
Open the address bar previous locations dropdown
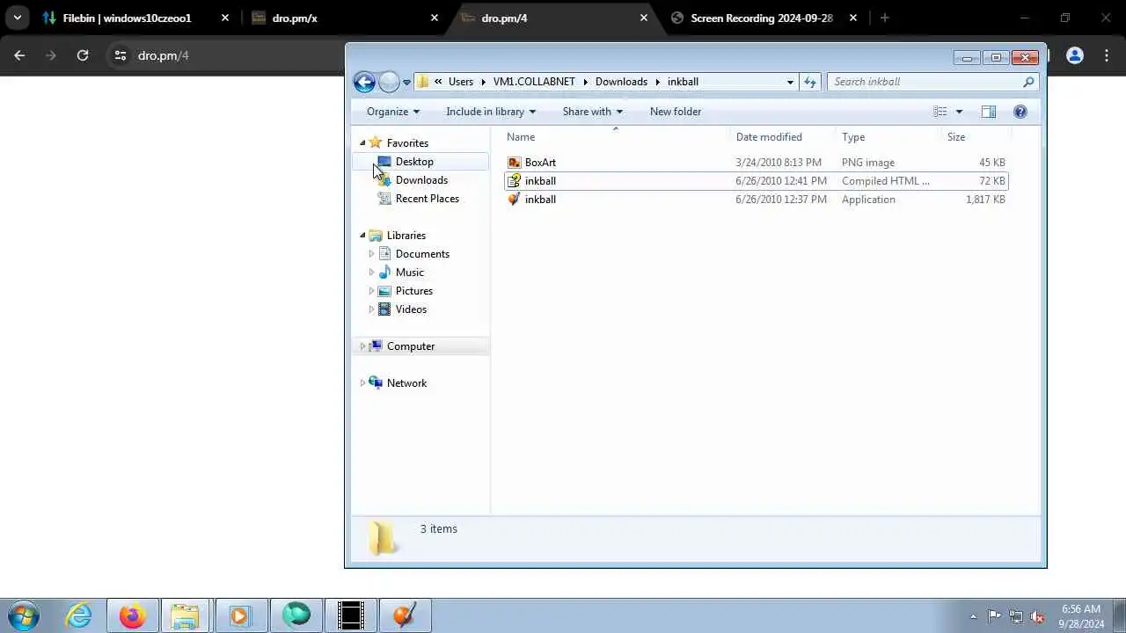790,82
